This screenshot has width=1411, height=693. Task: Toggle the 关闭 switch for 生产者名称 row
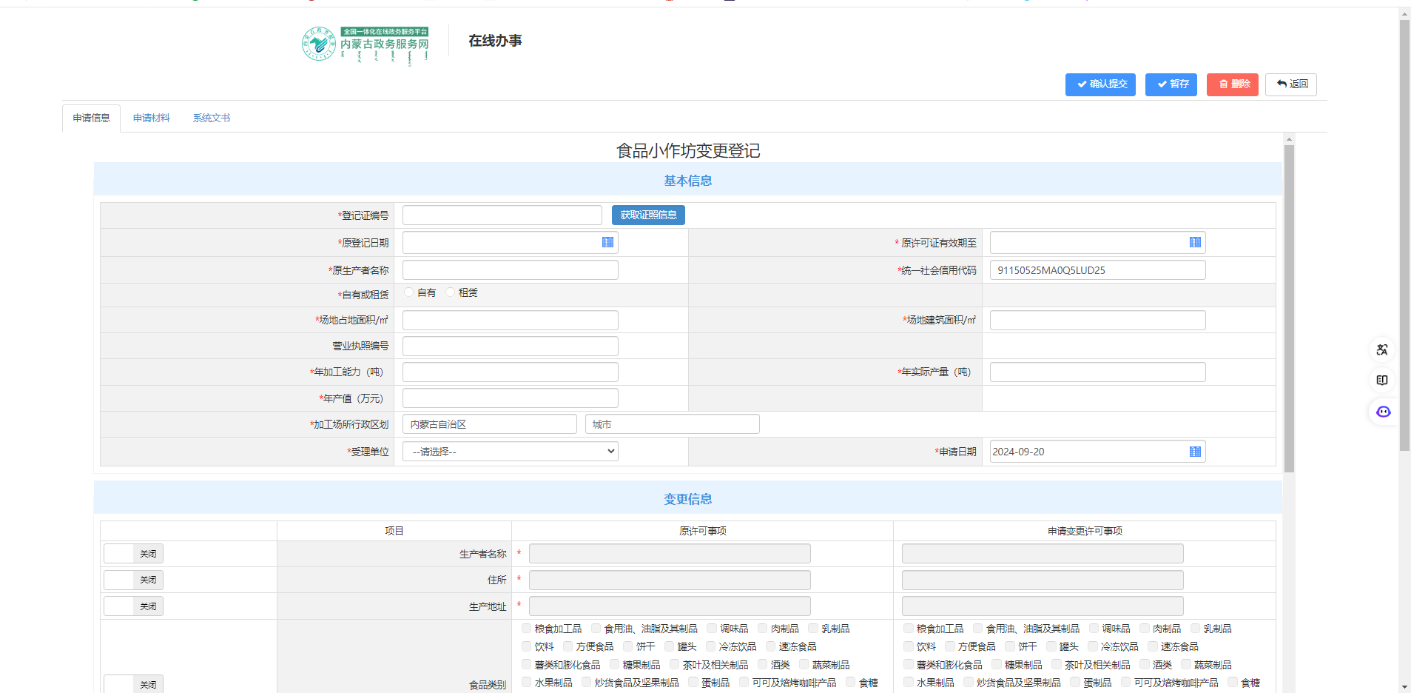pos(134,554)
